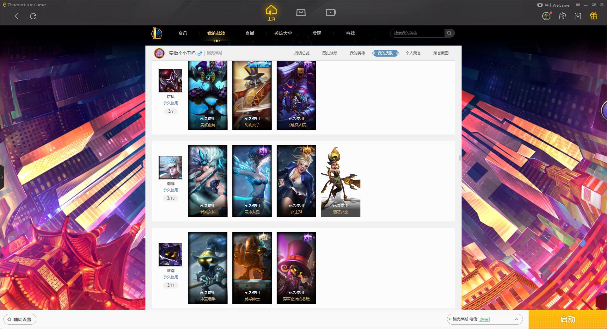Image resolution: width=607 pixels, height=329 pixels.
Task: Open the store bag icon at top
Action: tap(301, 12)
